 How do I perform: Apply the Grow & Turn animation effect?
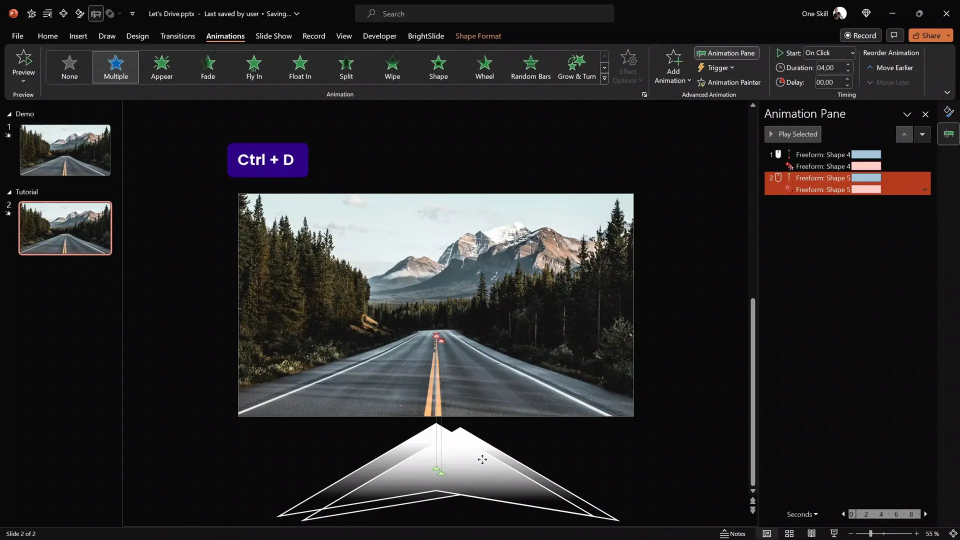576,67
